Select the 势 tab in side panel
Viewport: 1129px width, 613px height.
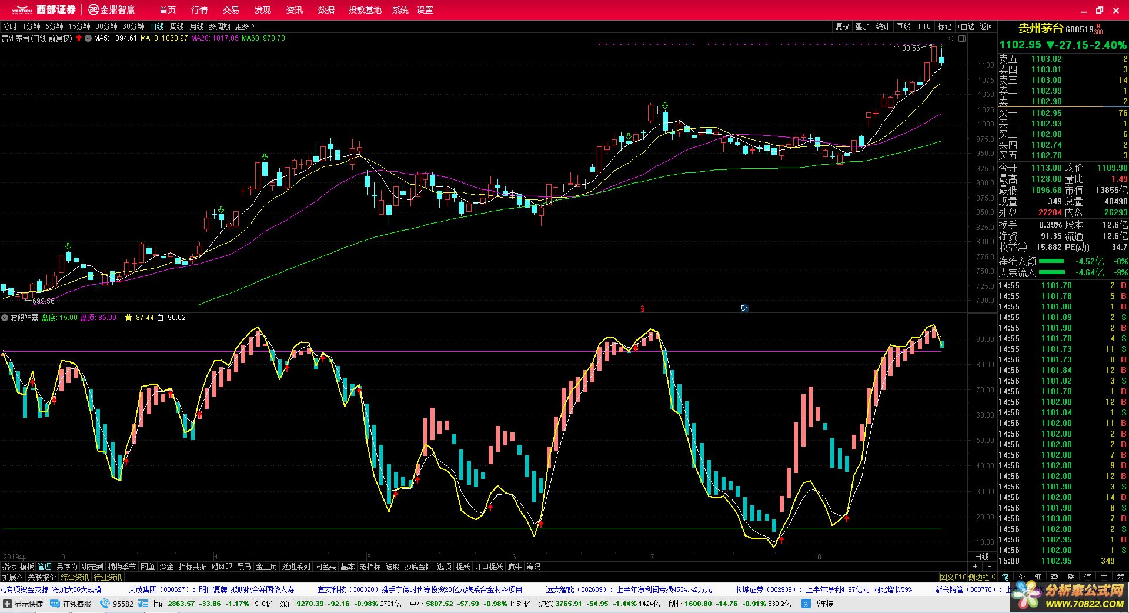[1055, 577]
